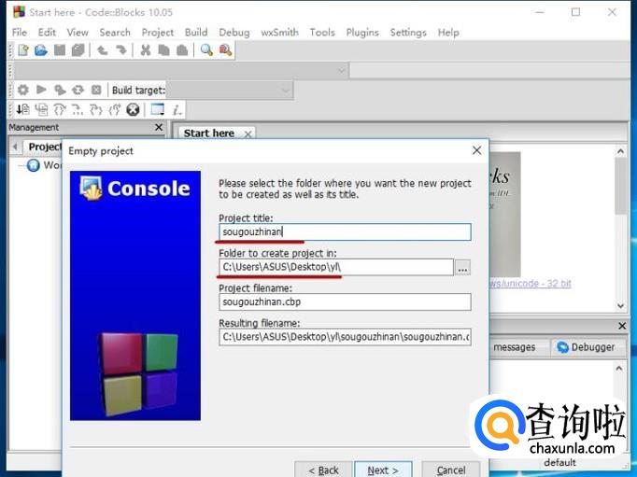Open the Search menu
This screenshot has height=477, width=637.
point(115,33)
